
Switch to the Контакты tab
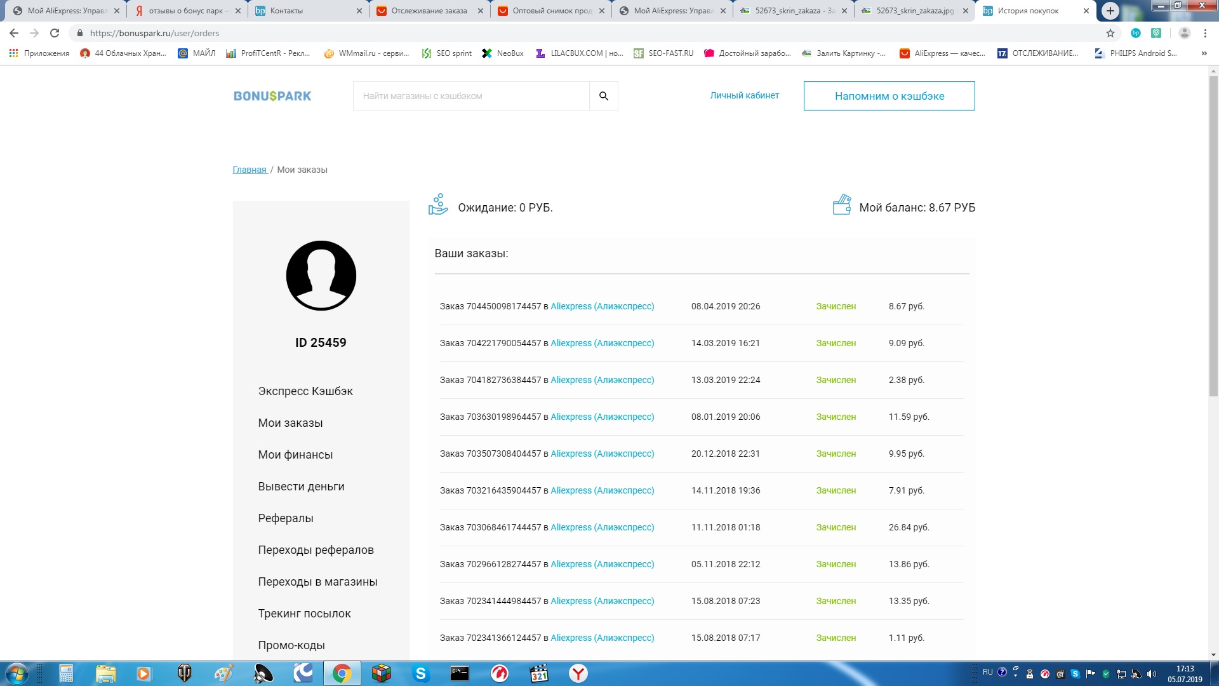(286, 11)
